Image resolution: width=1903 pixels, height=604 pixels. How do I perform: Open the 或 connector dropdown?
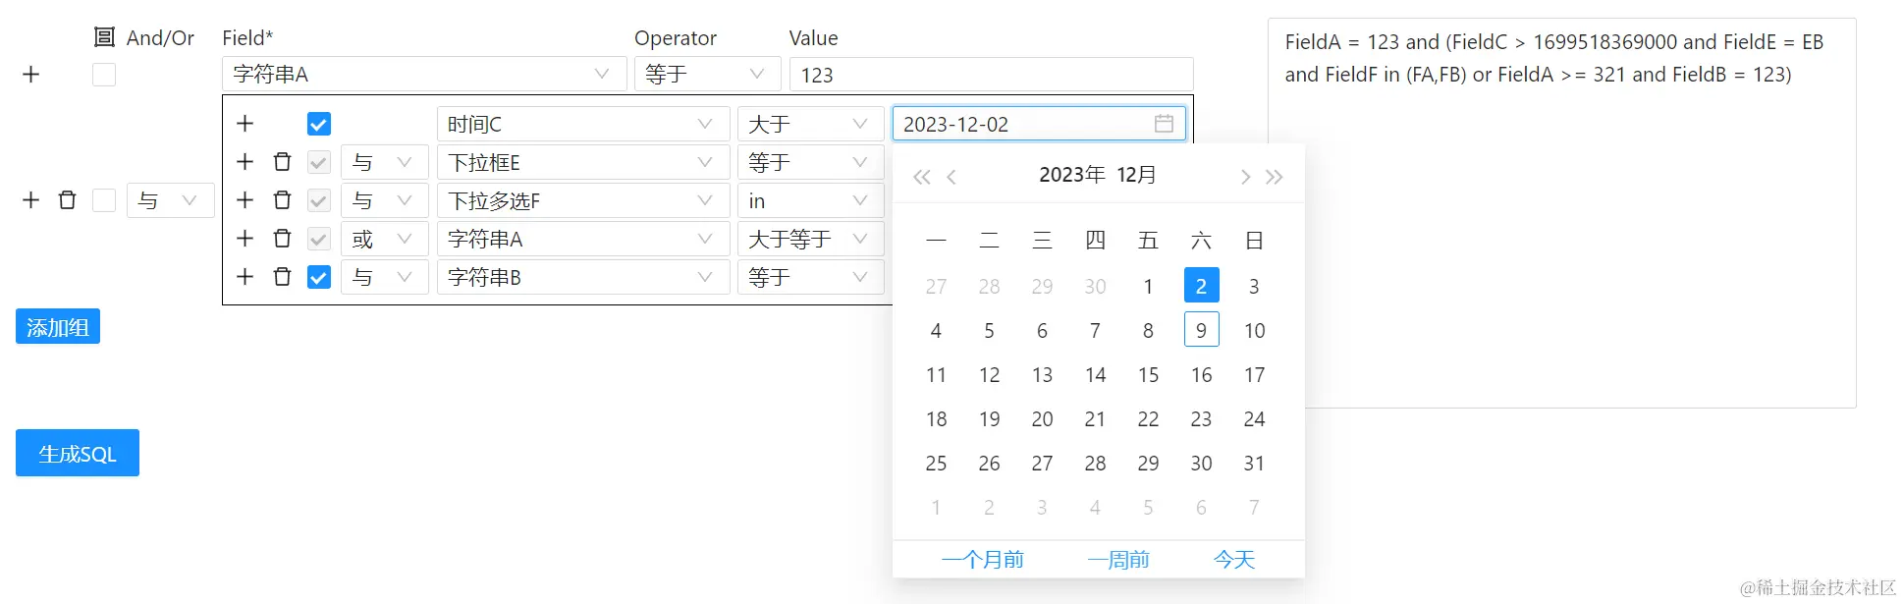click(x=384, y=239)
